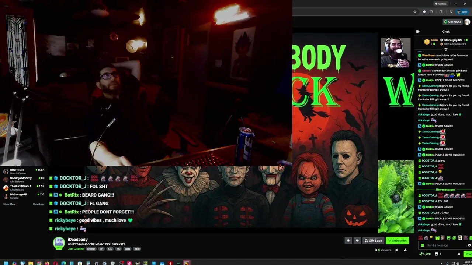Report the stream via the warning triangle icon
This screenshot has width=472, height=265.
(x=405, y=250)
